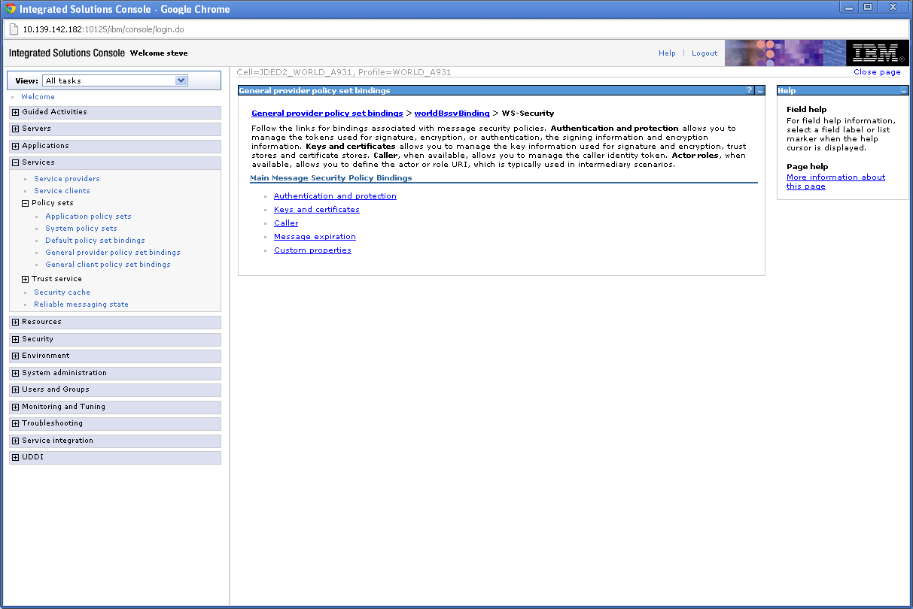Expand the Environment section
913x609 pixels.
[x=15, y=356]
